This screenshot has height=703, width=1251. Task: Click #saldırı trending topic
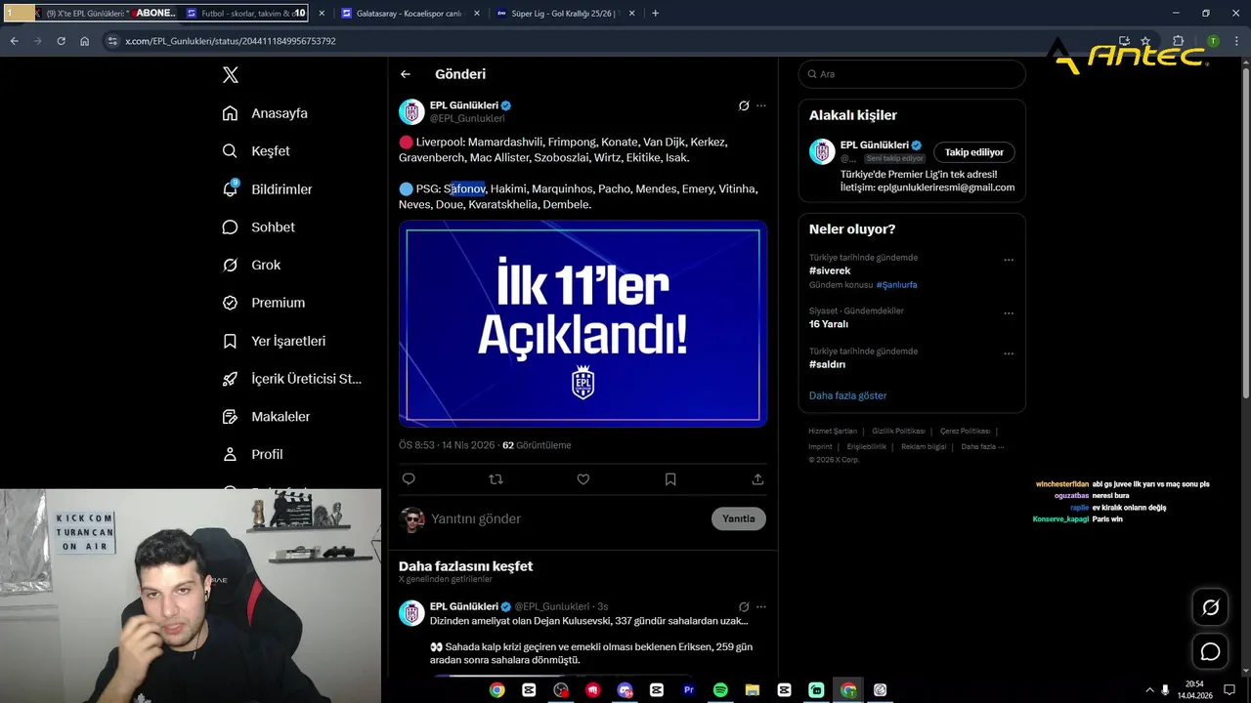click(827, 364)
